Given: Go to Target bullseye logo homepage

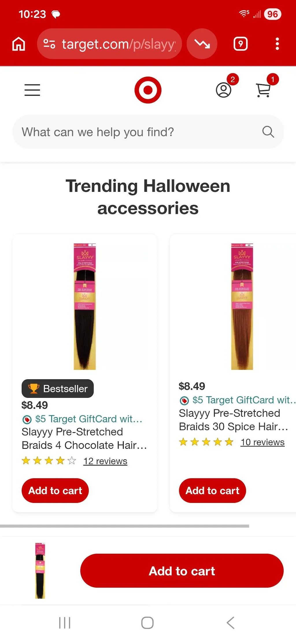Looking at the screenshot, I should tap(148, 90).
